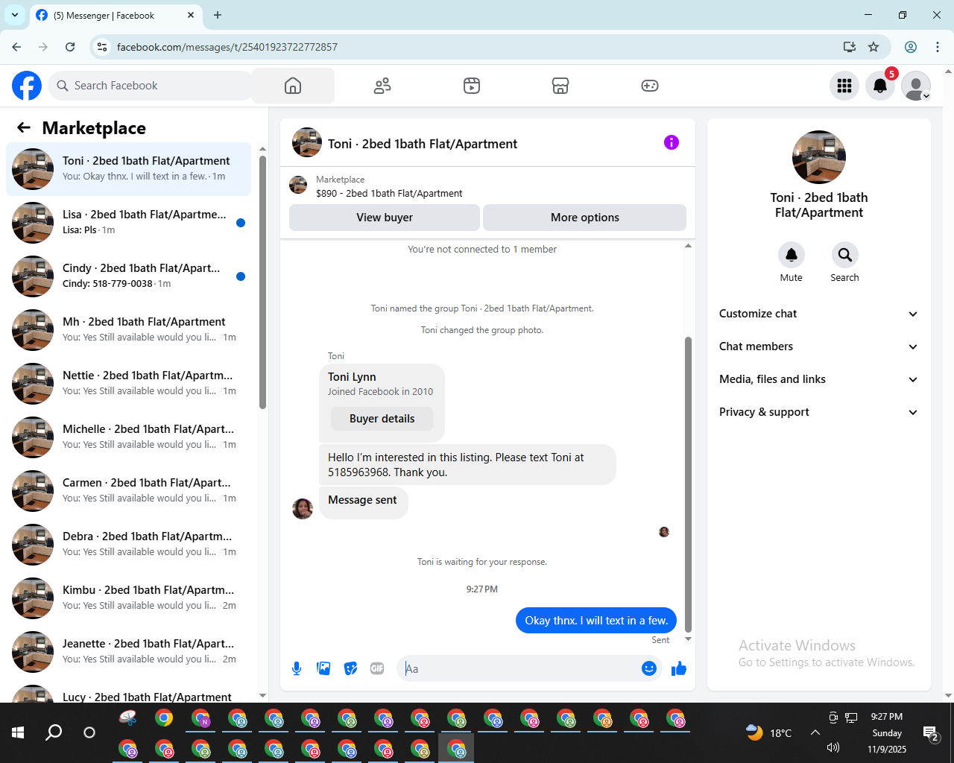This screenshot has height=763, width=954.
Task: Open Debra's 2bed 1bath conversation
Action: pyautogui.click(x=129, y=545)
